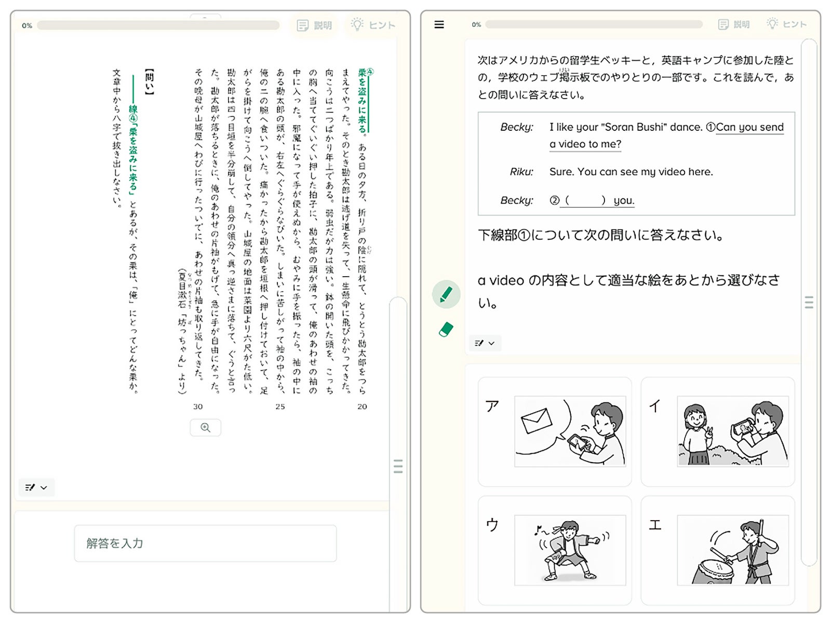Select the green pencil annotation tool

pyautogui.click(x=446, y=293)
